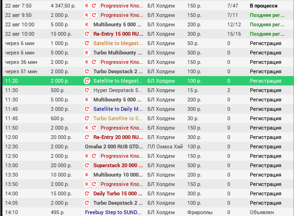The width and height of the screenshot is (294, 216).
Task: Click the highlighted Satellite to Megast at 11:20
Action: tap(118, 81)
